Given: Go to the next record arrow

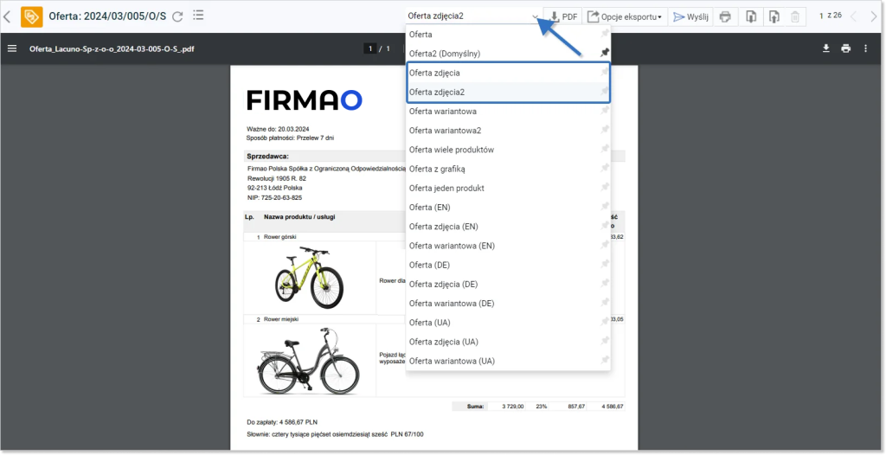Looking at the screenshot, I should pyautogui.click(x=875, y=16).
